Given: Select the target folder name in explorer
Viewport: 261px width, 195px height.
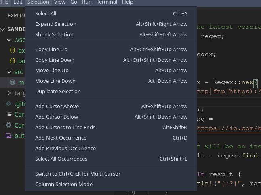Looking at the screenshot, I should point(20,93).
